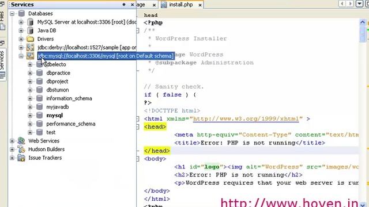369x207 pixels.
Task: Close the Services panel
Action: tap(132, 5)
